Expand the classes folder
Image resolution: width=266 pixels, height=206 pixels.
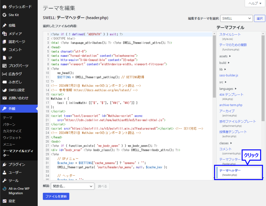point(225,143)
